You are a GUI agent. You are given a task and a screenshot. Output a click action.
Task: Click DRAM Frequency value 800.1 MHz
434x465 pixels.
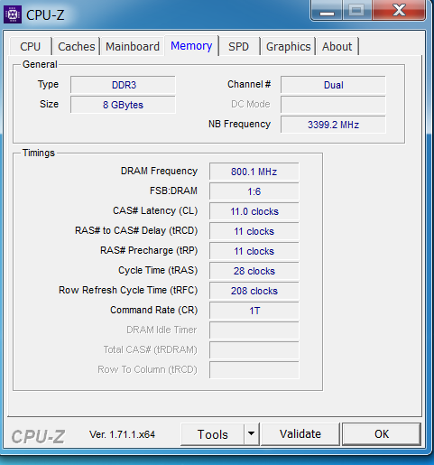pyautogui.click(x=254, y=172)
